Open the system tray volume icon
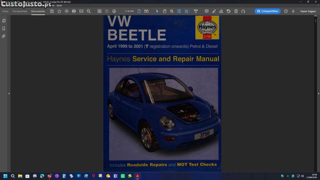The width and height of the screenshot is (320, 180). 302,176
